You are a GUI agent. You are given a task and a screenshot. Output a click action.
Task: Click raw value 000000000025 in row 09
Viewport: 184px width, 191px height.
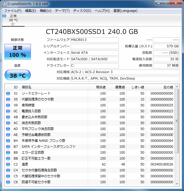[162, 105]
